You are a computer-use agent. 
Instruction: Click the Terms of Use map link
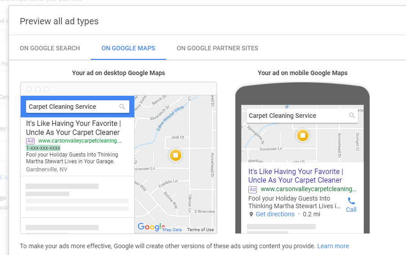[200, 230]
